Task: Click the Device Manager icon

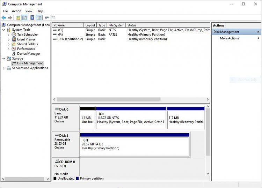Action: [14, 54]
